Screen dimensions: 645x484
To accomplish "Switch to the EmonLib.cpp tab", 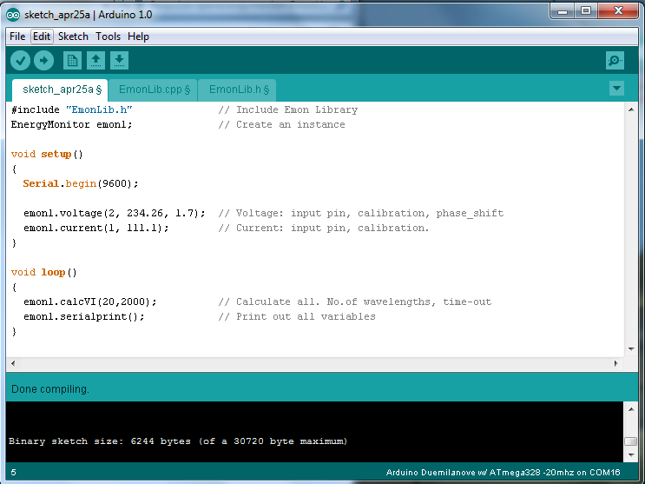I will 154,90.
